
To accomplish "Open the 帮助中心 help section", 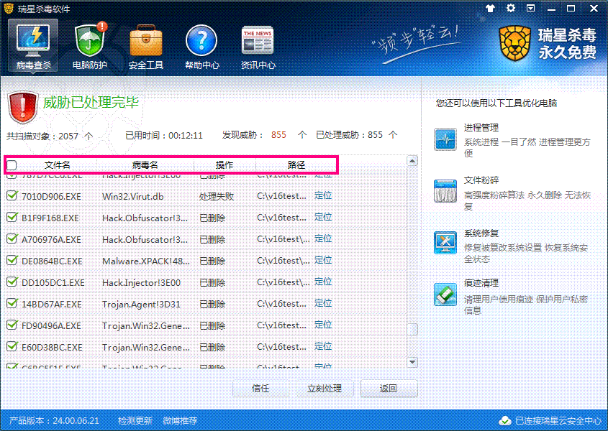I will click(201, 46).
